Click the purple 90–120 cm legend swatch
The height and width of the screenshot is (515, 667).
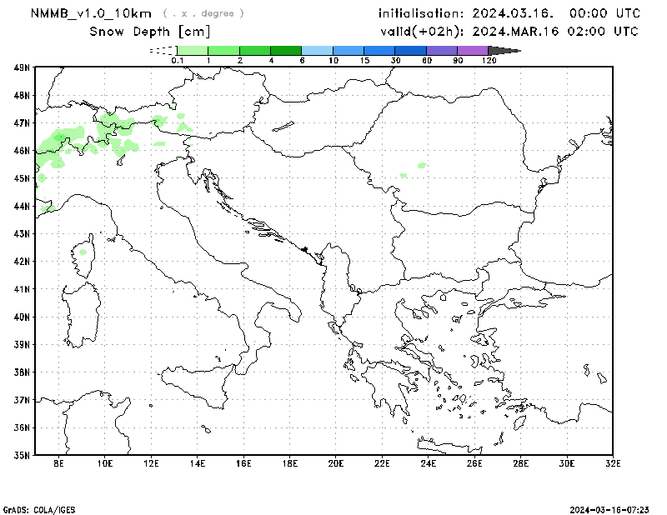(x=473, y=51)
